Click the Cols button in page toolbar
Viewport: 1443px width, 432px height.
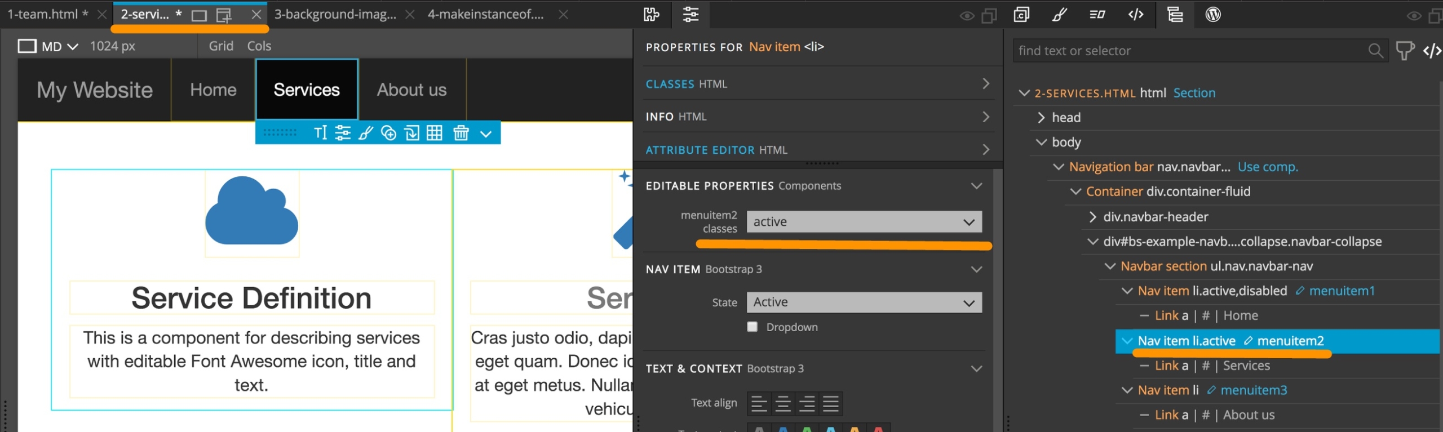tap(259, 46)
